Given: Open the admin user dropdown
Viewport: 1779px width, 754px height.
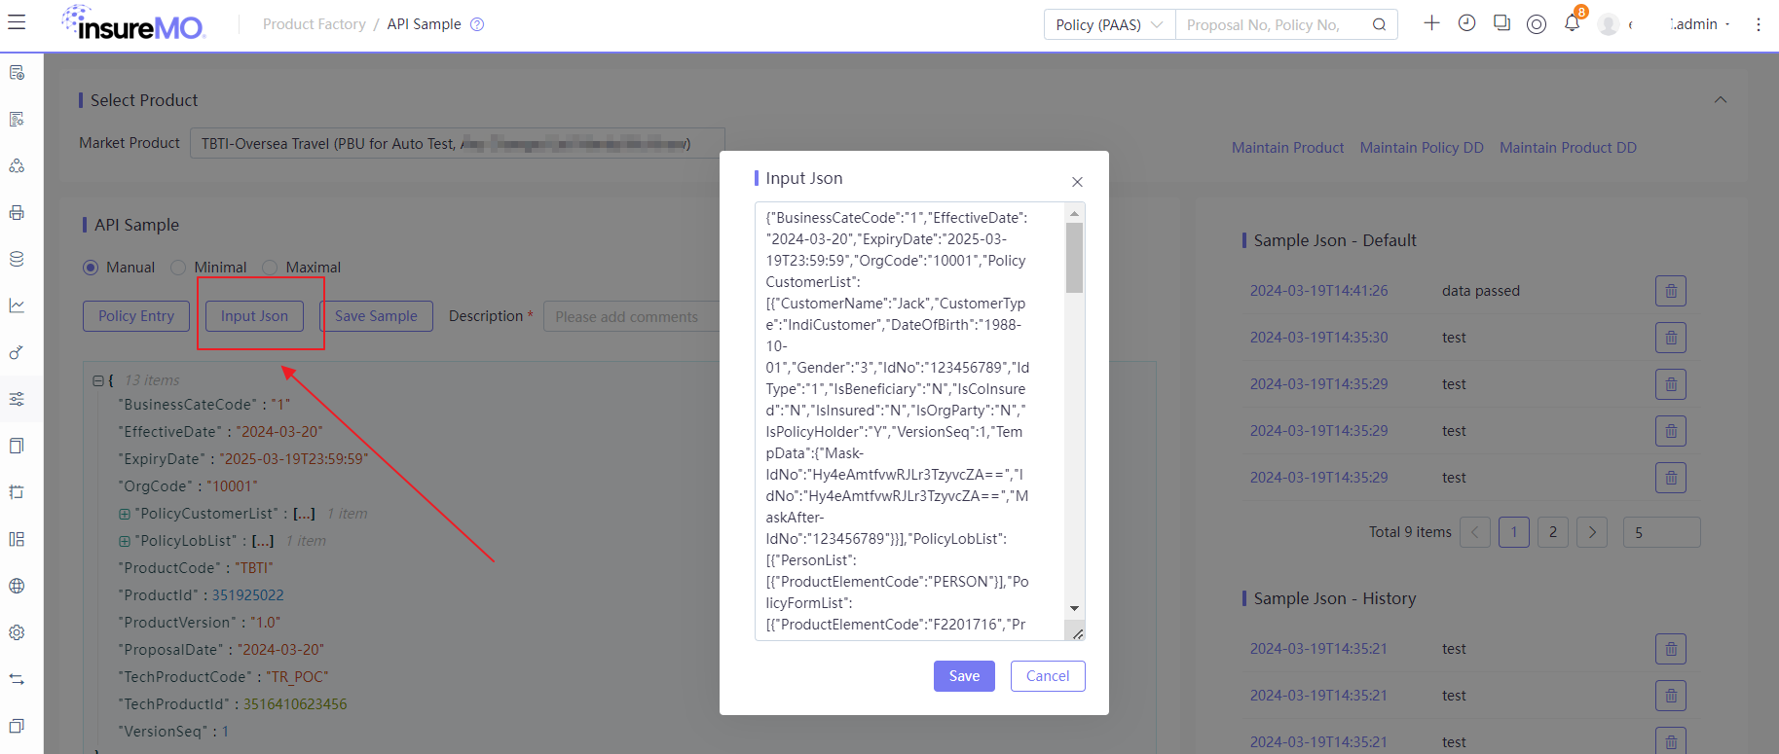Looking at the screenshot, I should [x=1699, y=24].
